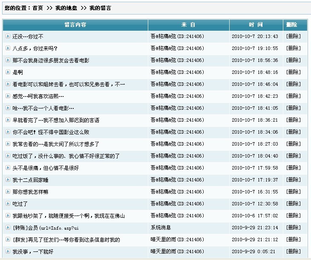The image size is (311, 260).
Task: Open message 早就看完了…我不想加入那迟到的言语
Action: pyautogui.click(x=56, y=120)
